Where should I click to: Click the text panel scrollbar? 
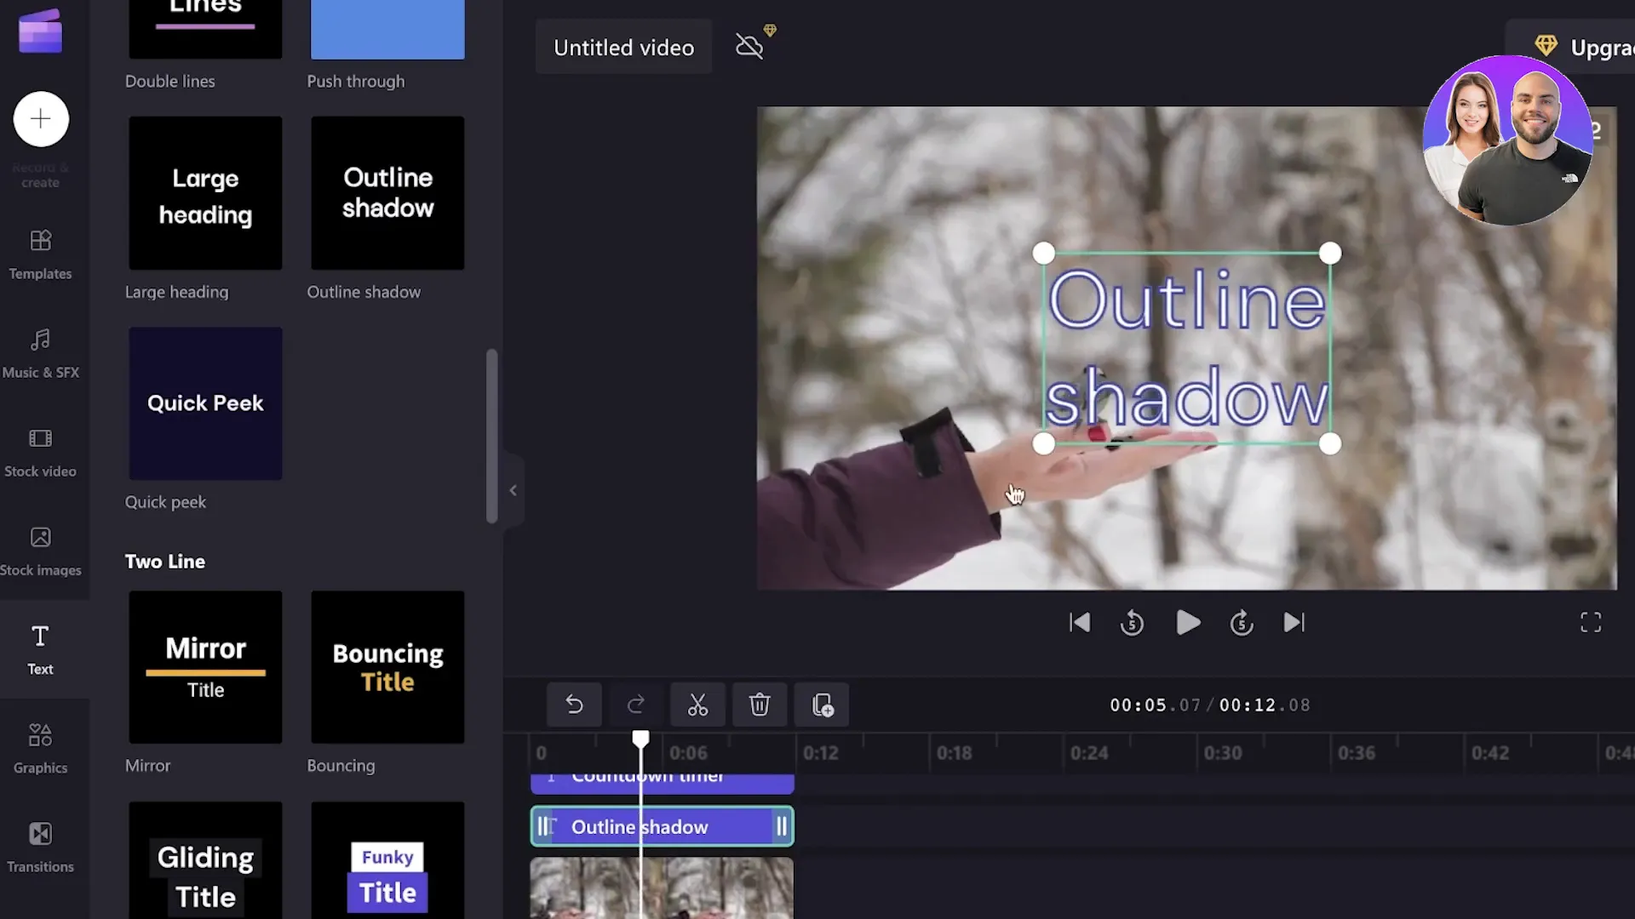click(x=491, y=436)
